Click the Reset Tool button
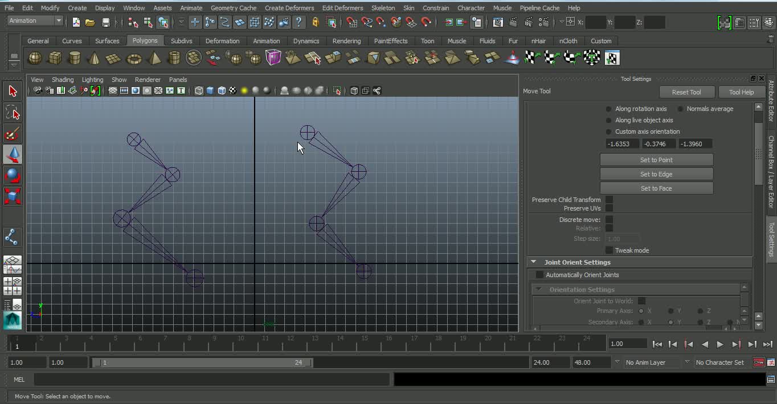The image size is (777, 404). pyautogui.click(x=686, y=92)
